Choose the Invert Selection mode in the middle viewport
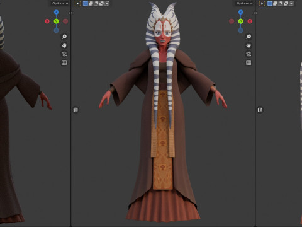This screenshot has width=302, height=227. click(x=101, y=3)
